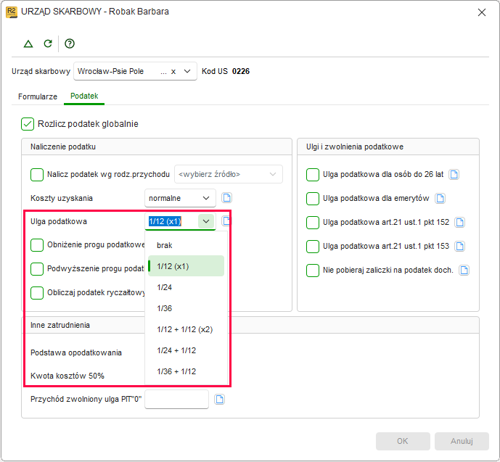The image size is (500, 462).
Task: Open note icon beside Przychód zwolniony field
Action: tap(219, 399)
